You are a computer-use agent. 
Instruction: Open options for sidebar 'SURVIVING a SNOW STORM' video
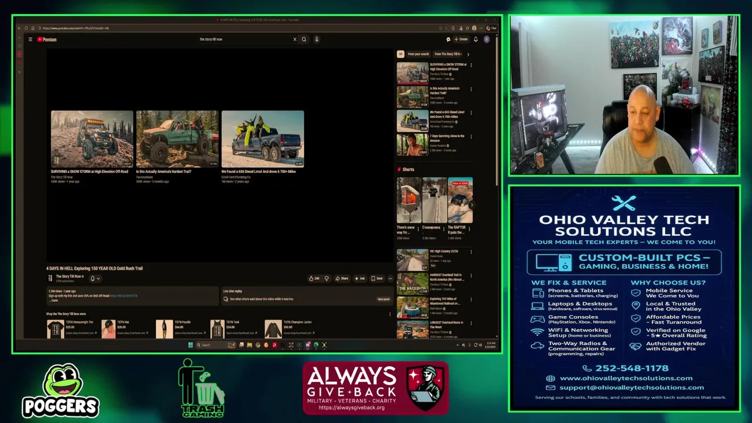click(x=471, y=65)
